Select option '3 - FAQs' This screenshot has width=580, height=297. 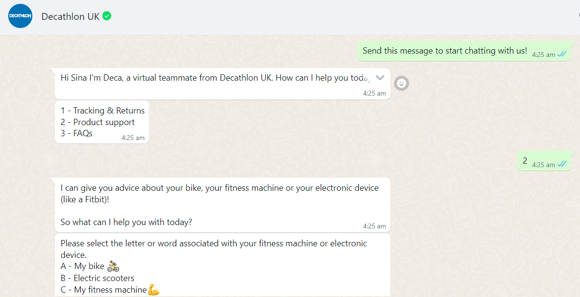pyautogui.click(x=77, y=133)
